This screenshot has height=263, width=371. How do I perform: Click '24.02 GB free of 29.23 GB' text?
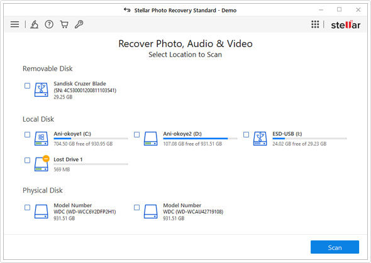pos(299,144)
